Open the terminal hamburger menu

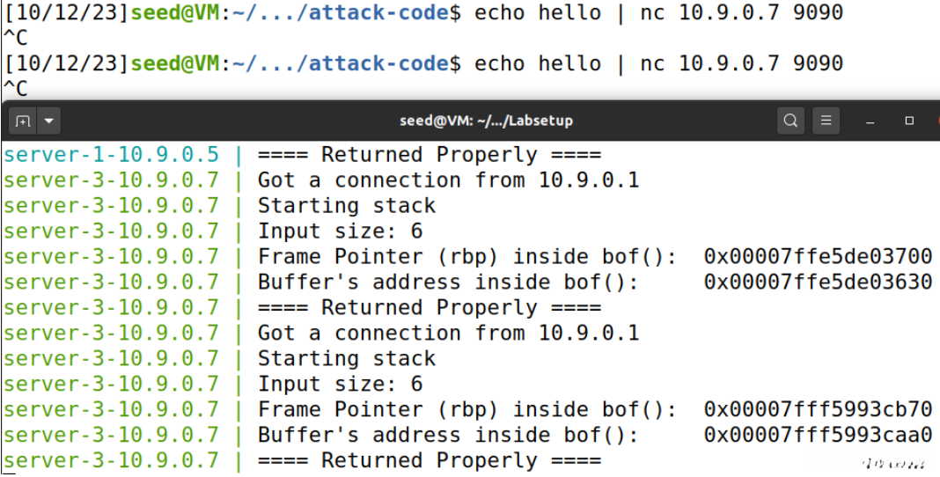826,121
